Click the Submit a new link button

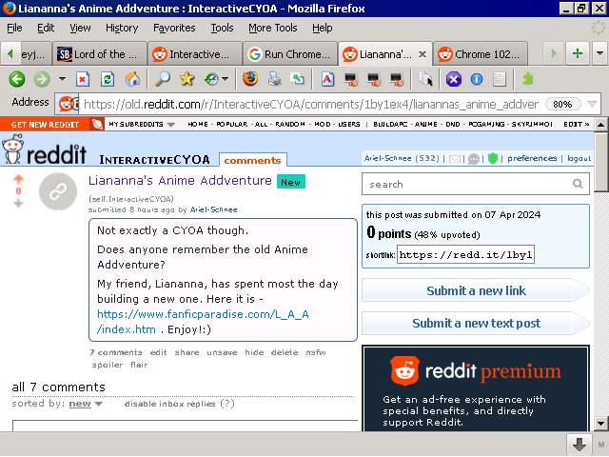(x=476, y=290)
